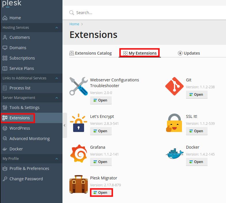The width and height of the screenshot is (226, 203).
Task: Open the Plesk Migrator extension
Action: (x=101, y=193)
